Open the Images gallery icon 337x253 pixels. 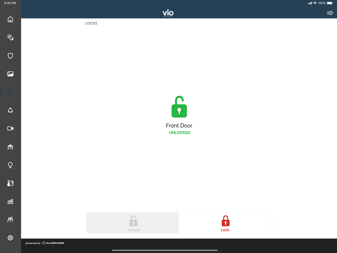point(10,74)
